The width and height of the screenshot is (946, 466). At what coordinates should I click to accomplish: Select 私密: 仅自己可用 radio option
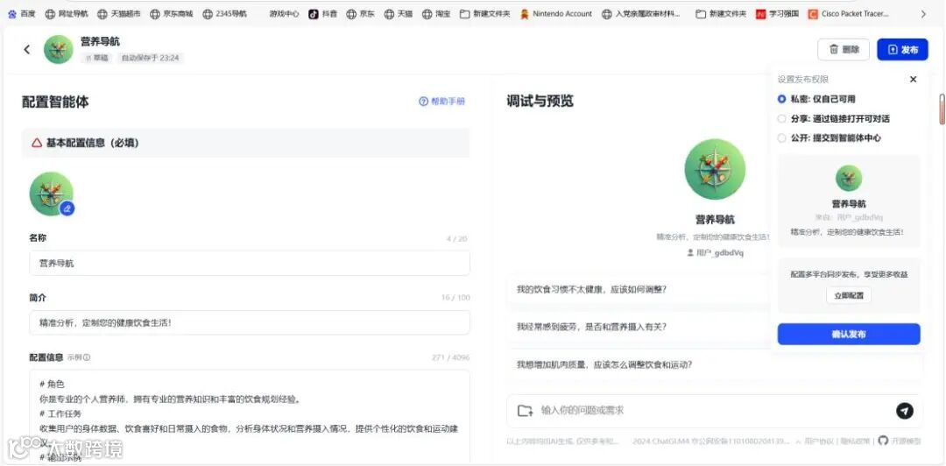click(x=782, y=99)
